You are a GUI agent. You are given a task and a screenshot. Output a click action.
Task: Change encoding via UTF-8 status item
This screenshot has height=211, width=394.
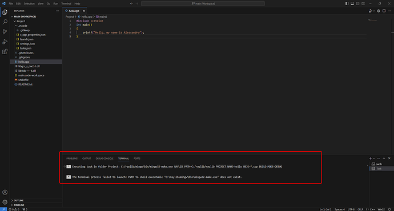tap(351, 209)
